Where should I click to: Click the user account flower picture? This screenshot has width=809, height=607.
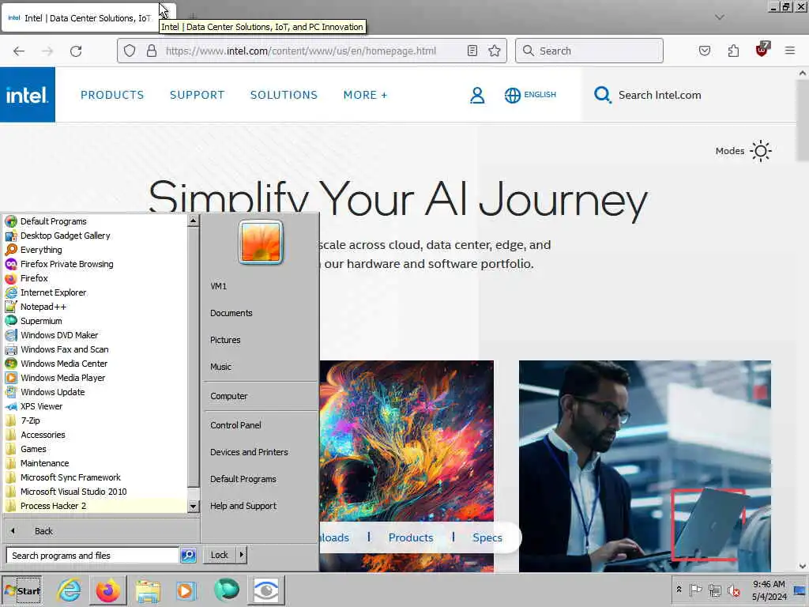pos(261,242)
